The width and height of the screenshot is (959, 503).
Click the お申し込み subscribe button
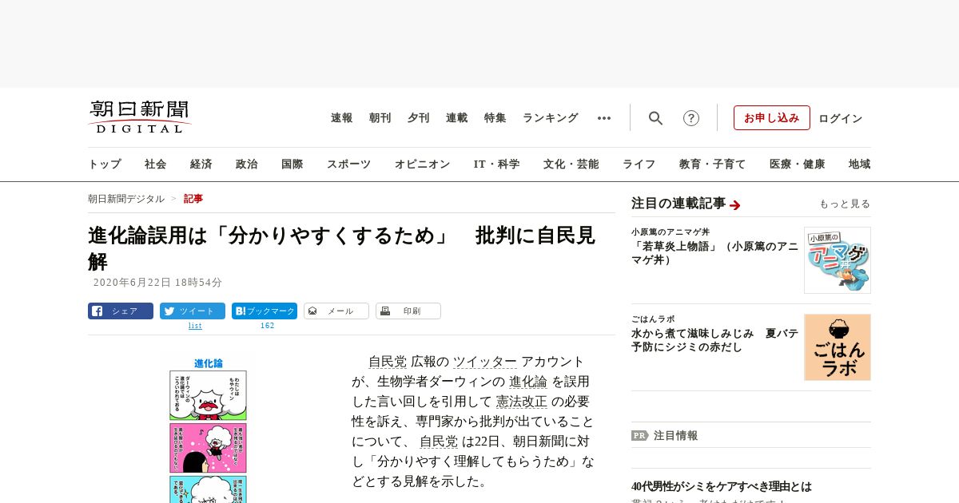[772, 118]
